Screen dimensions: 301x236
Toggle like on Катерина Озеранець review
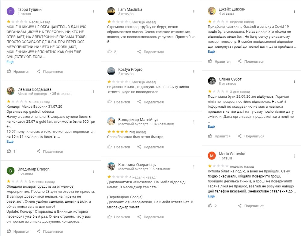110,217
